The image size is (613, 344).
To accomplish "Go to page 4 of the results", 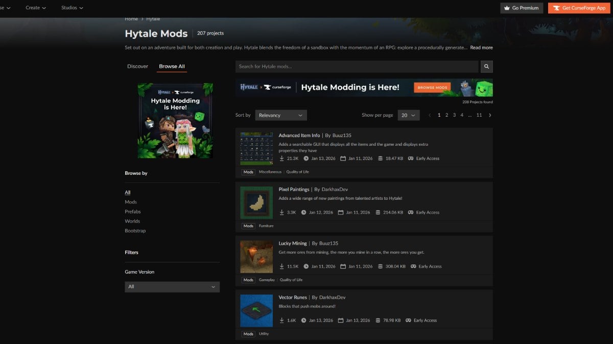I will [x=461, y=115].
